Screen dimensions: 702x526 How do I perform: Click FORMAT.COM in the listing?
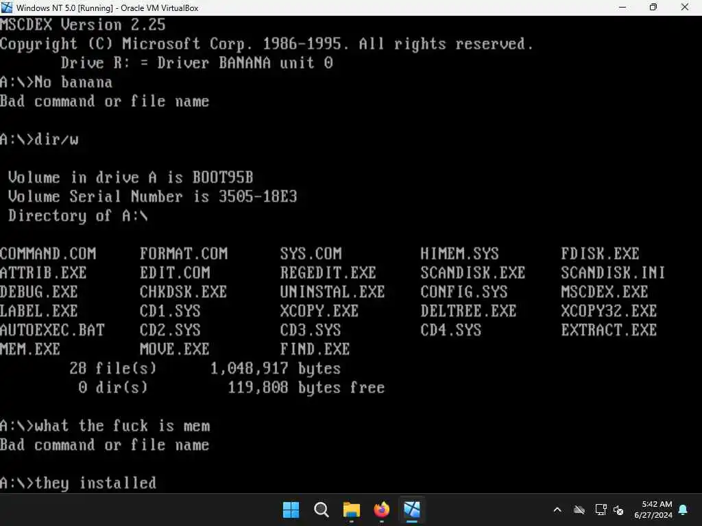pos(184,253)
